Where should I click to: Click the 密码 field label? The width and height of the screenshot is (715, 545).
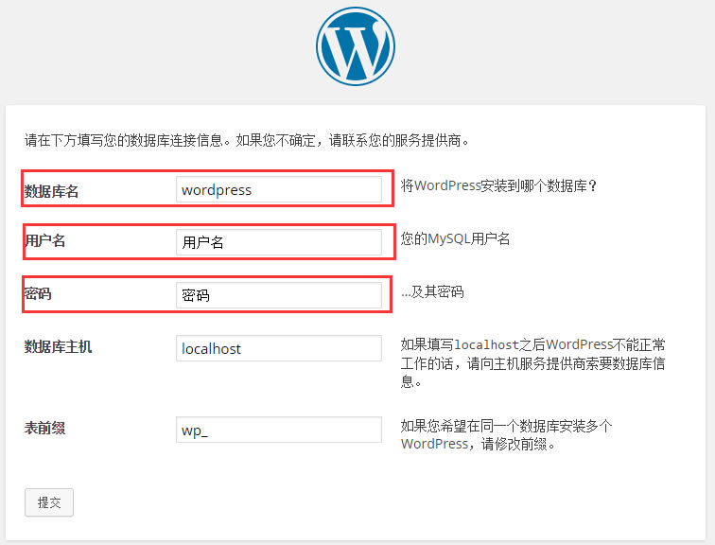pos(38,293)
